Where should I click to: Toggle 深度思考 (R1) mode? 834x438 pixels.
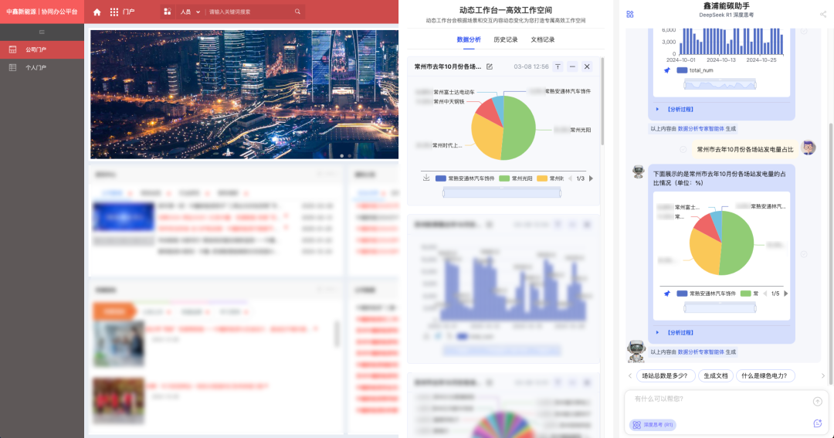pyautogui.click(x=653, y=424)
